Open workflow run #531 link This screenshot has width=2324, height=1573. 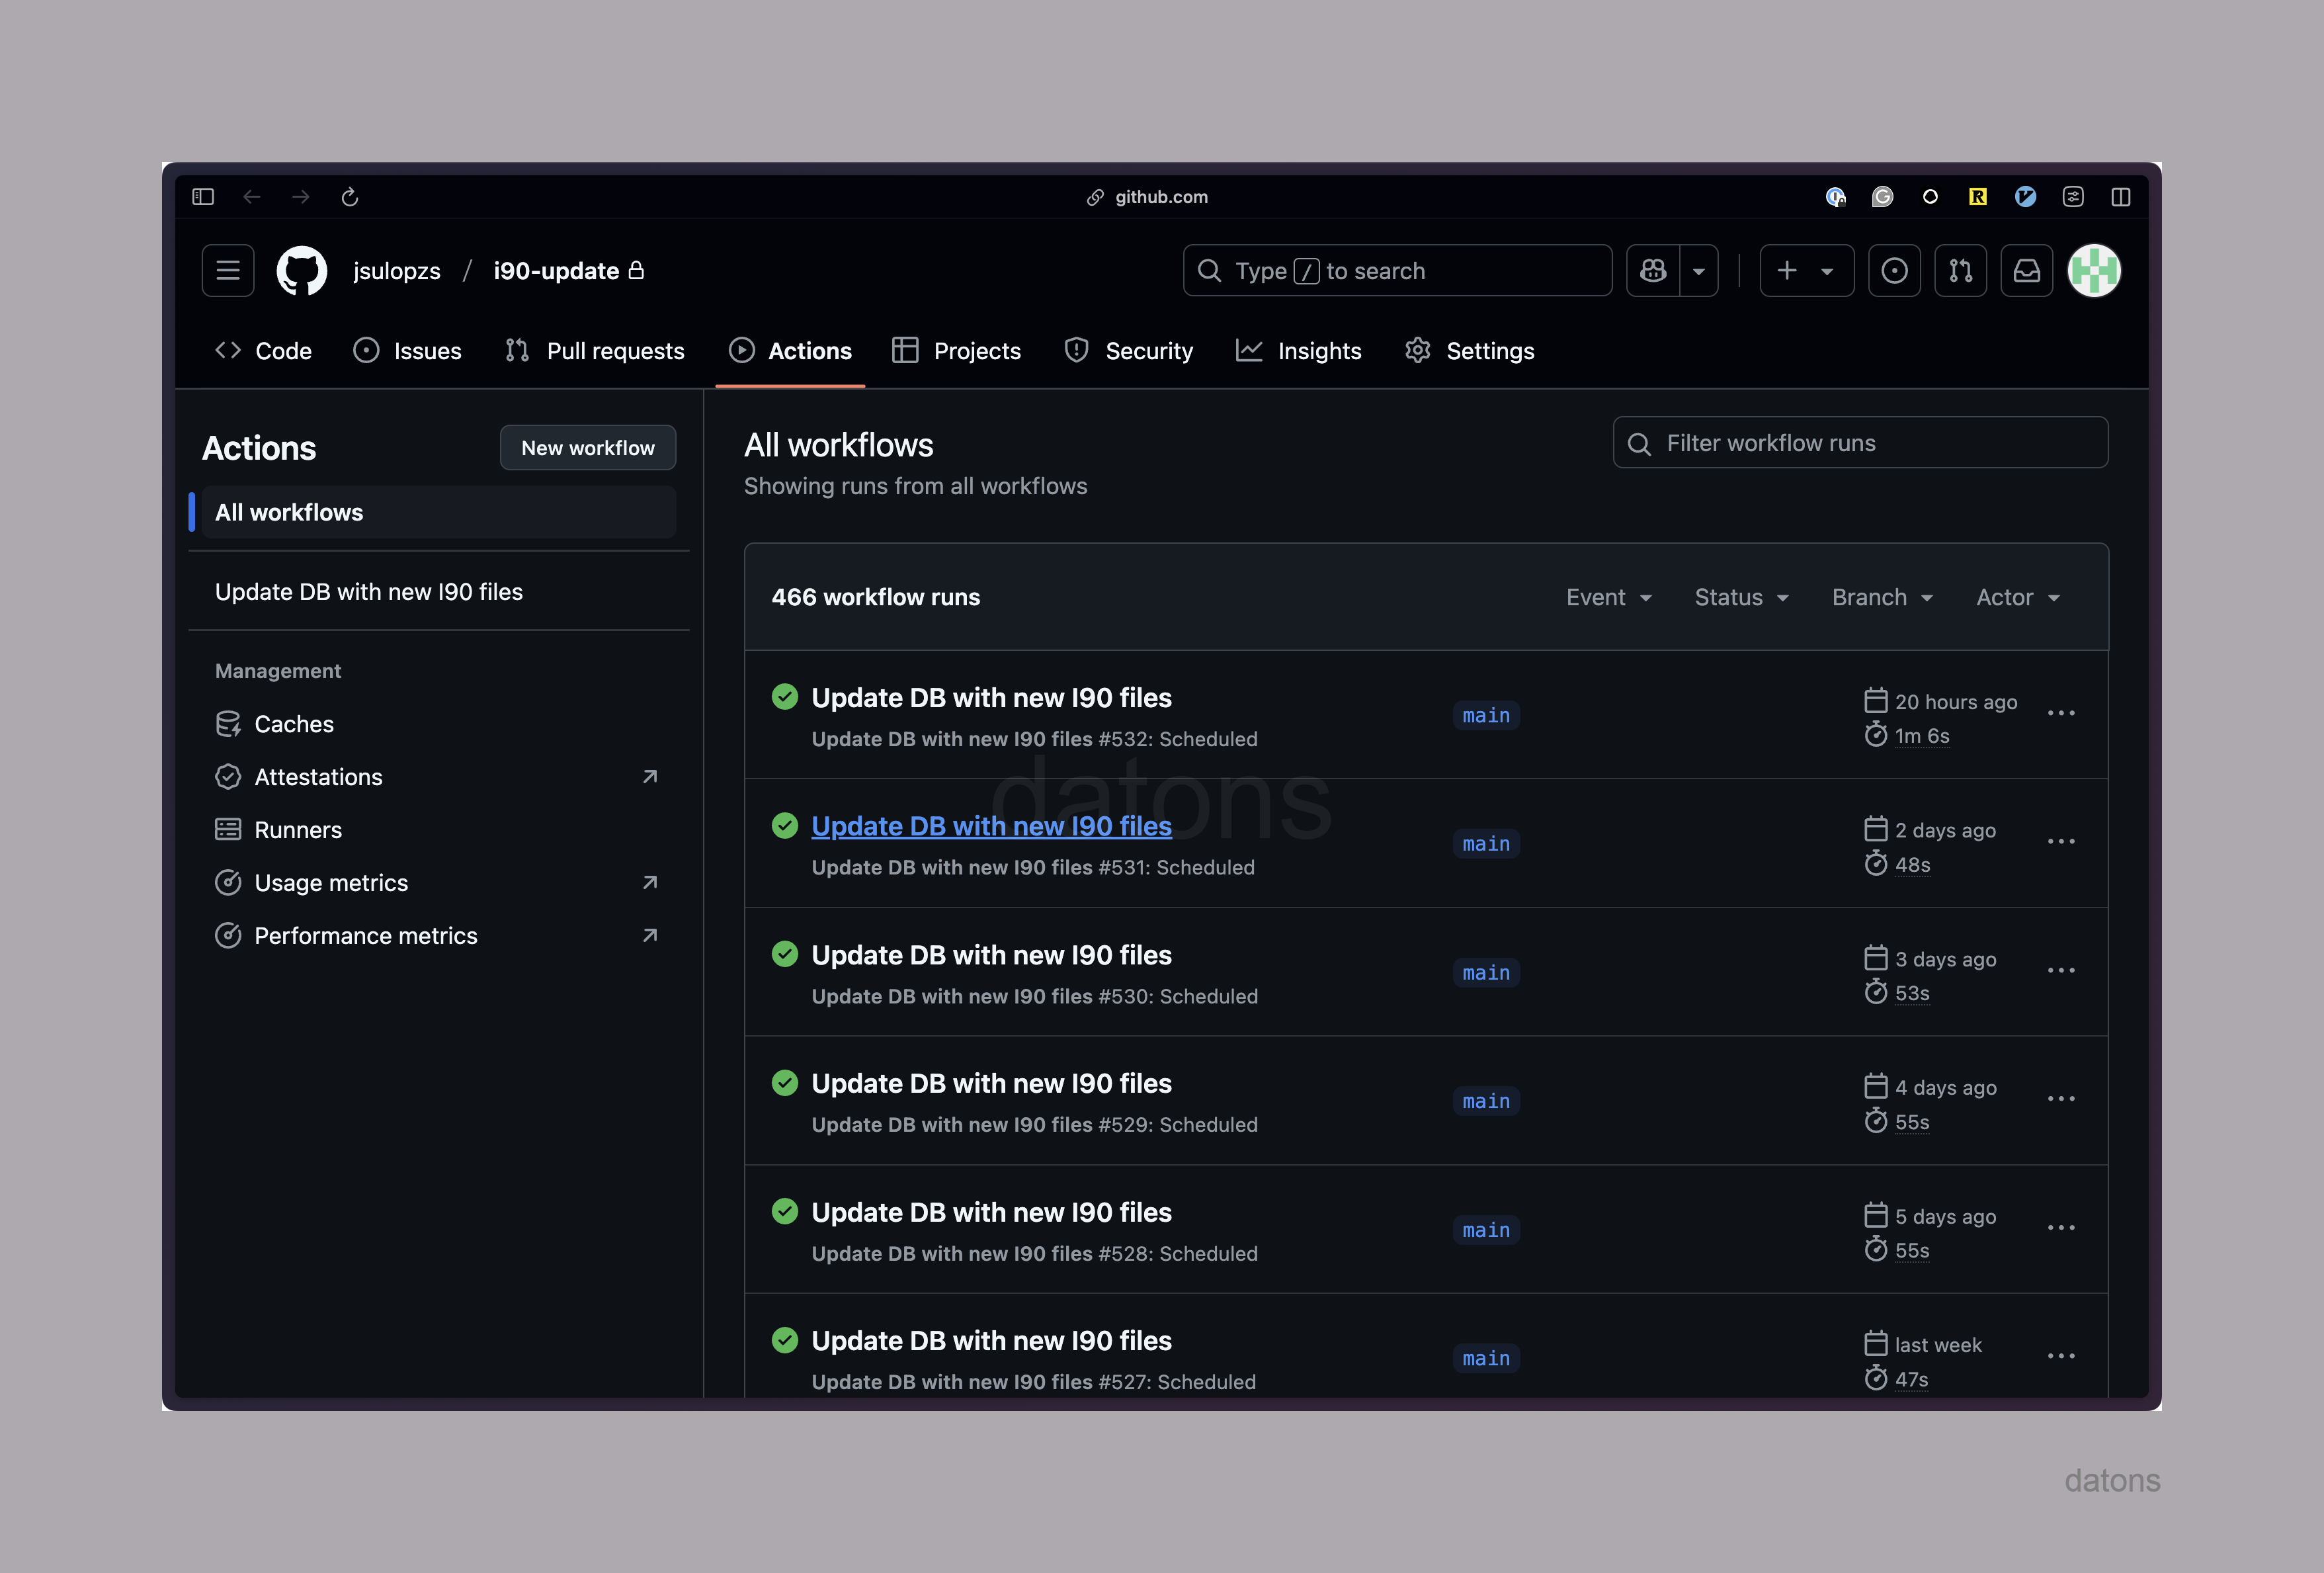coord(991,826)
